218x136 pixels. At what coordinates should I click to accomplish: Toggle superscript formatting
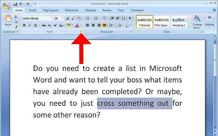pyautogui.click(x=55, y=25)
